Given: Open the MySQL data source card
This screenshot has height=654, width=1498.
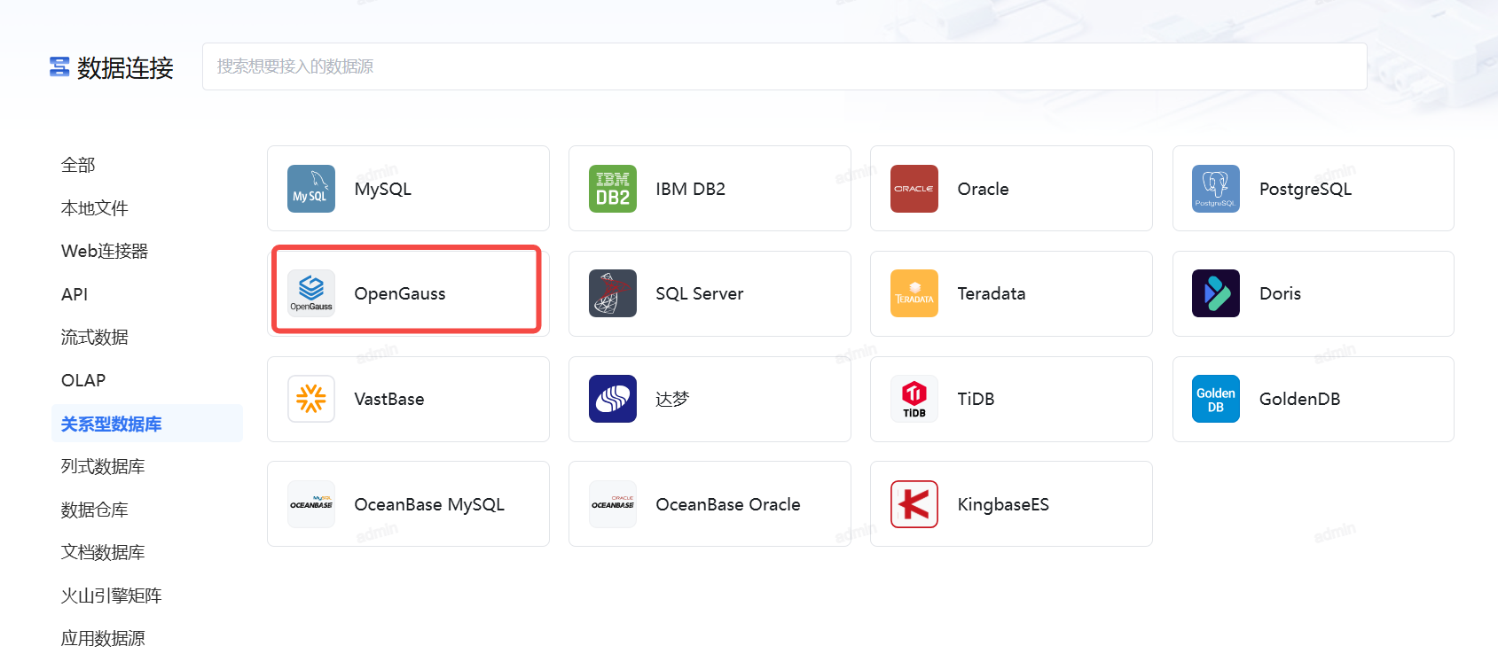Looking at the screenshot, I should [408, 189].
